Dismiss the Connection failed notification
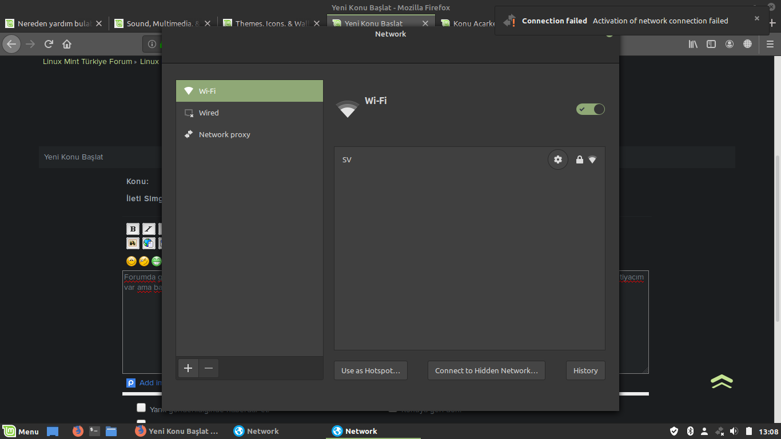Image resolution: width=781 pixels, height=439 pixels. (757, 18)
